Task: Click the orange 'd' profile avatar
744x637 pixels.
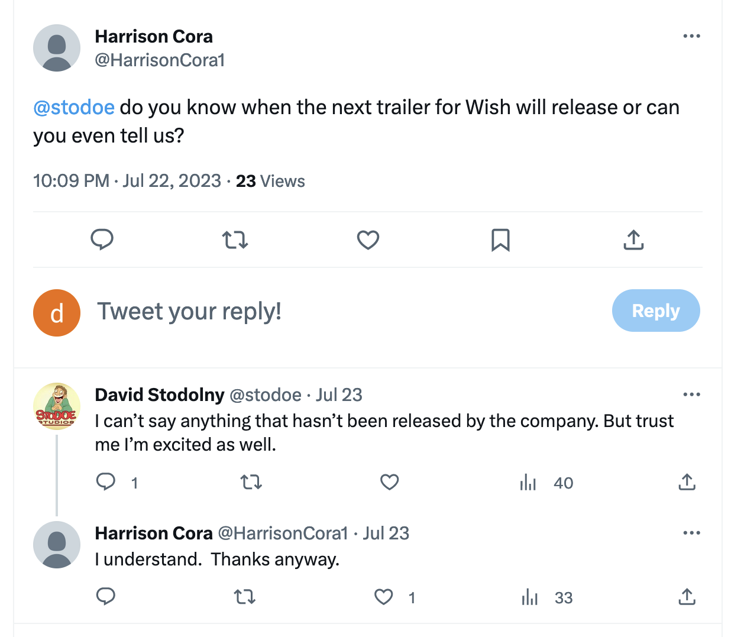Action: tap(57, 313)
